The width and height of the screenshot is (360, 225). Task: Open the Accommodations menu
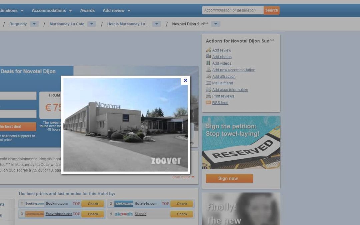click(52, 10)
